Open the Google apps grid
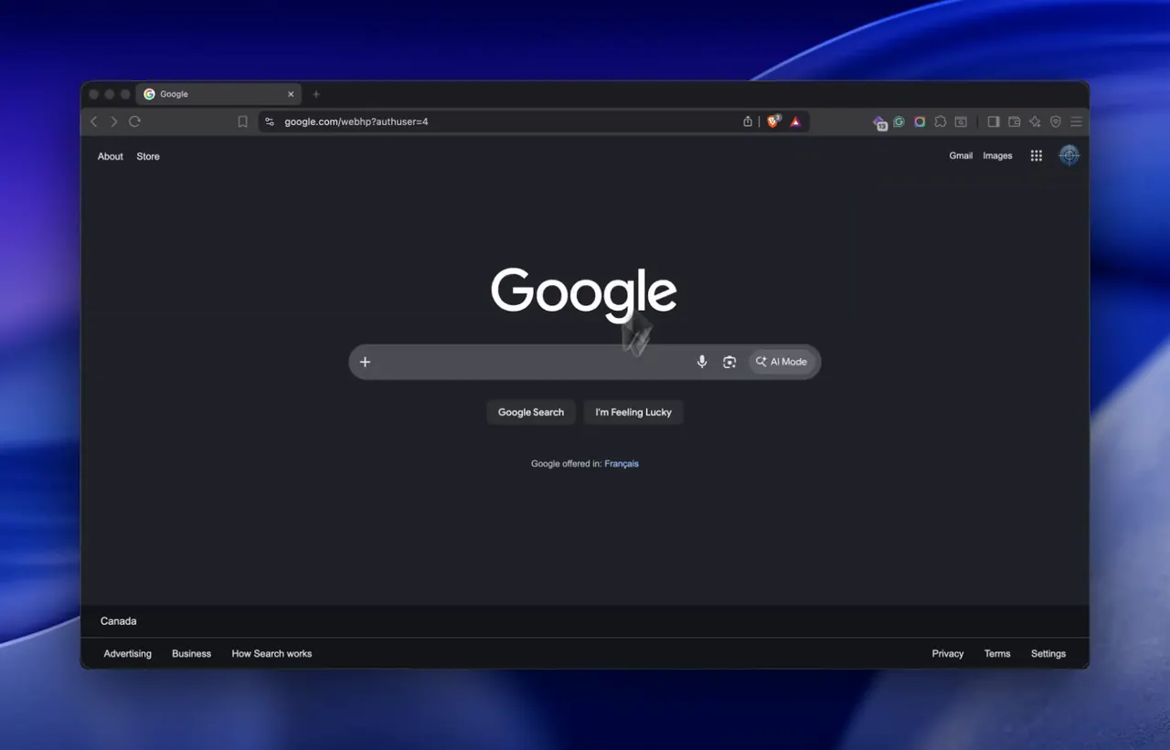Image resolution: width=1170 pixels, height=750 pixels. click(x=1037, y=155)
